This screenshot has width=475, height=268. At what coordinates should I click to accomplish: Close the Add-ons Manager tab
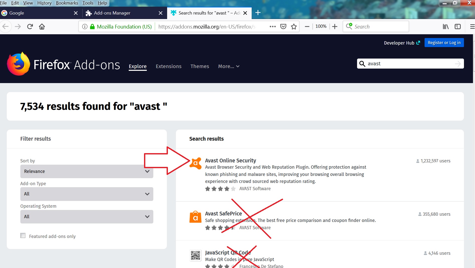(161, 13)
